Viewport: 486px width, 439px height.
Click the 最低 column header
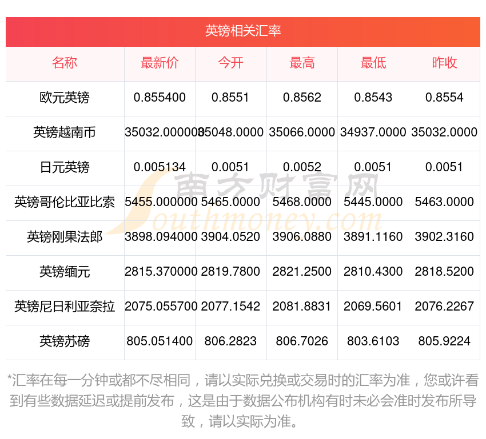[x=373, y=63]
